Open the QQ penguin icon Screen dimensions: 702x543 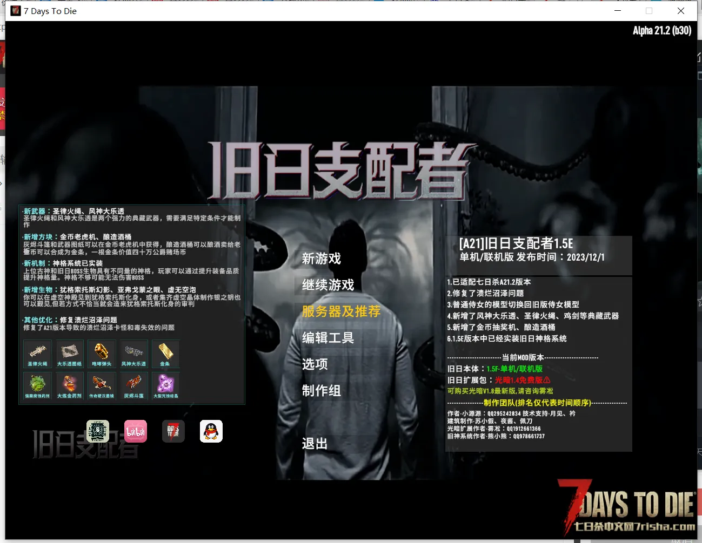[x=211, y=431]
